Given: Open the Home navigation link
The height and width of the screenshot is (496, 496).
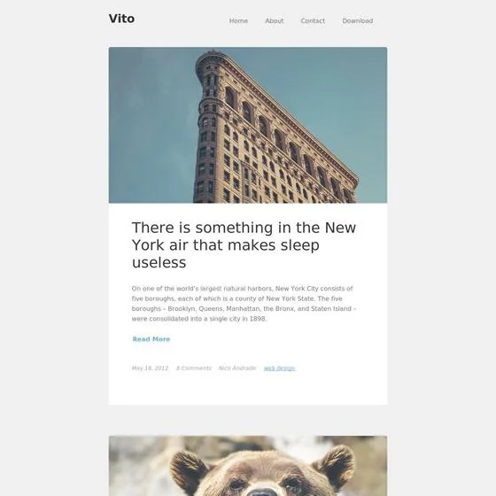Looking at the screenshot, I should click(238, 21).
